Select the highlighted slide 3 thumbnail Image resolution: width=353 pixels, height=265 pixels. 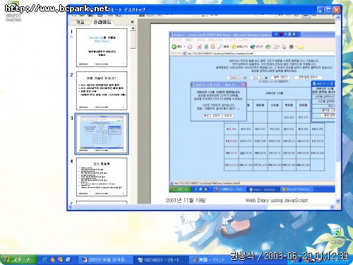[x=102, y=134]
